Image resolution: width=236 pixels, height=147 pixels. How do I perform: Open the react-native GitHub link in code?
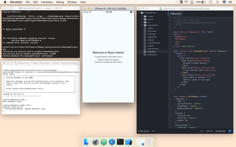(196, 23)
